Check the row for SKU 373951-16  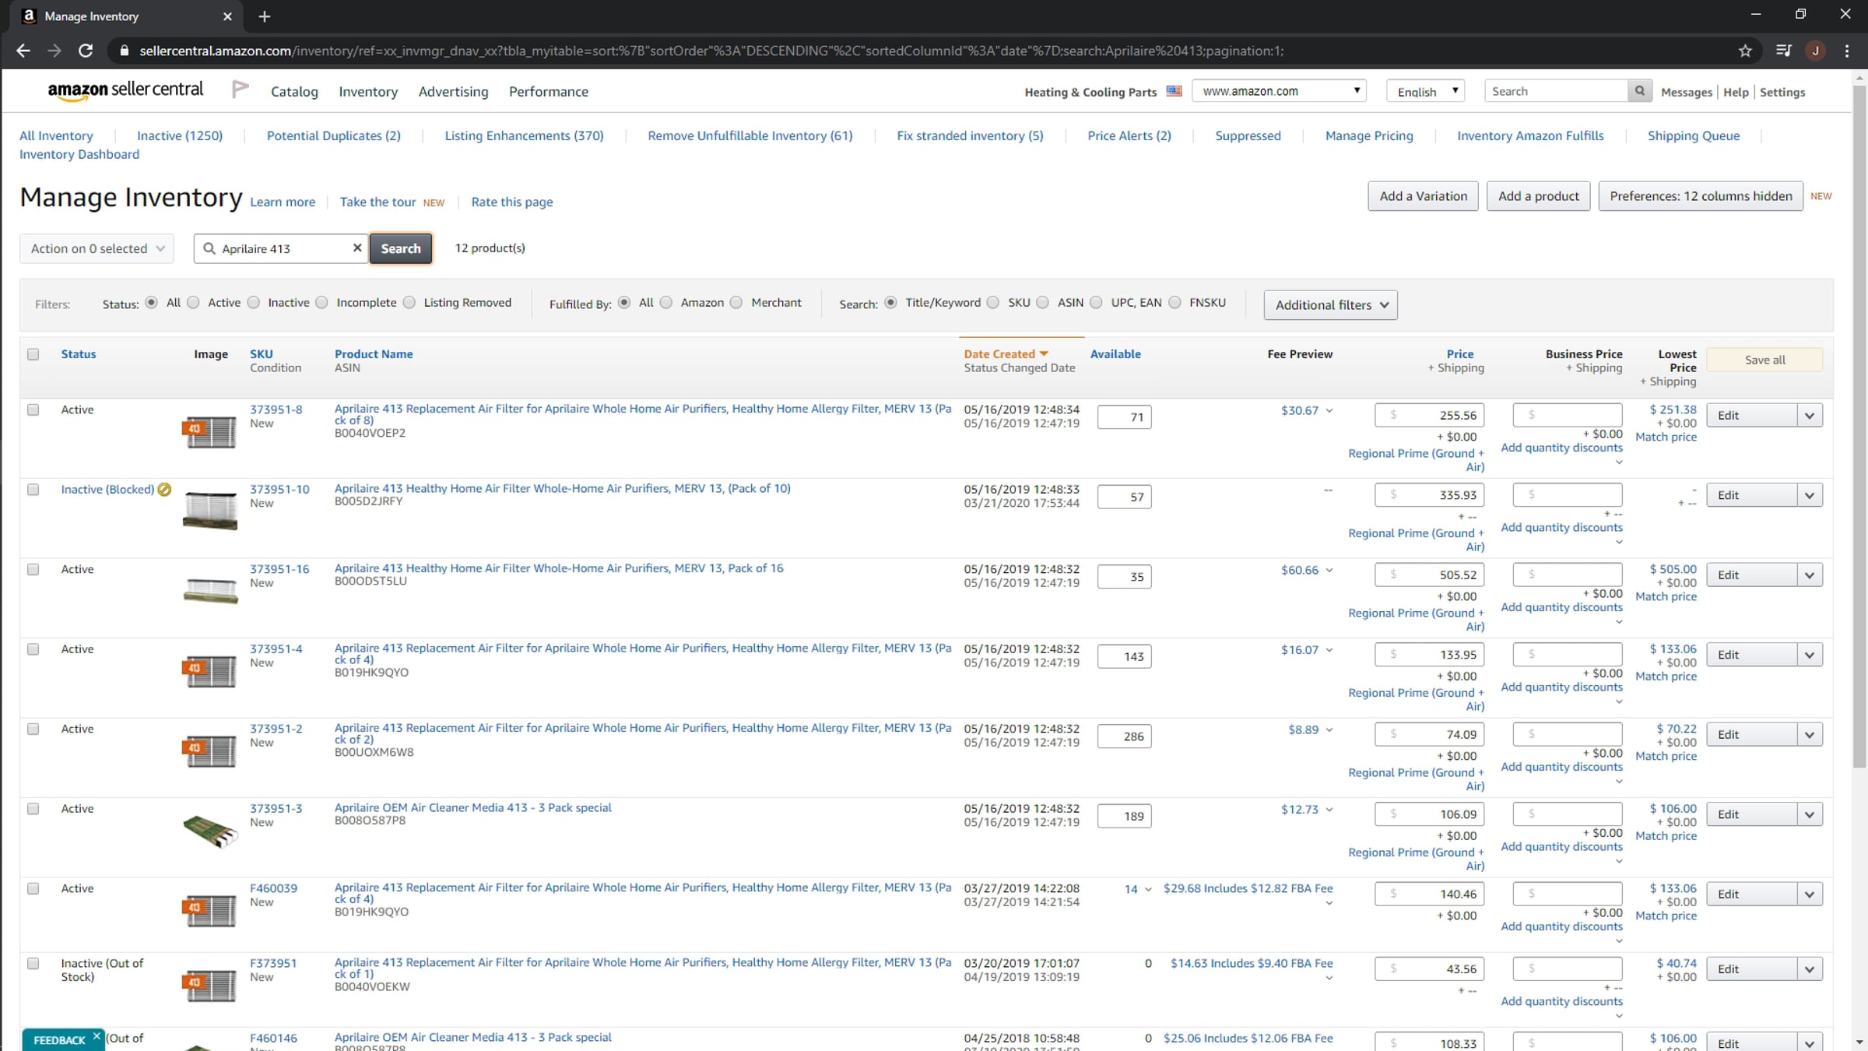(x=33, y=569)
